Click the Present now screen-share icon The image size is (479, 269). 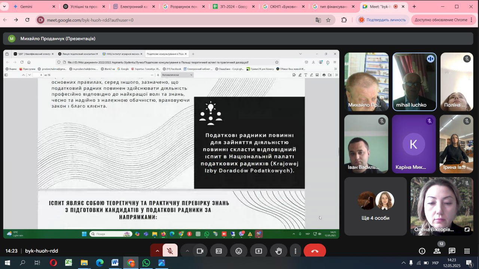click(x=259, y=251)
